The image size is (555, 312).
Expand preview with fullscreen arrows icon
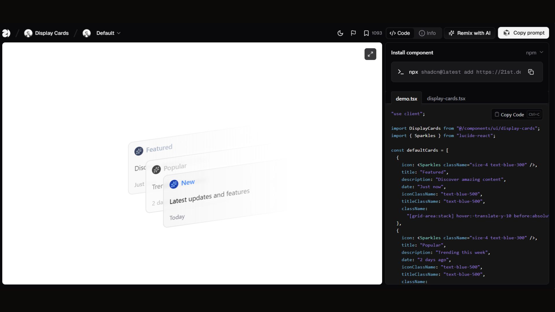[x=370, y=54]
